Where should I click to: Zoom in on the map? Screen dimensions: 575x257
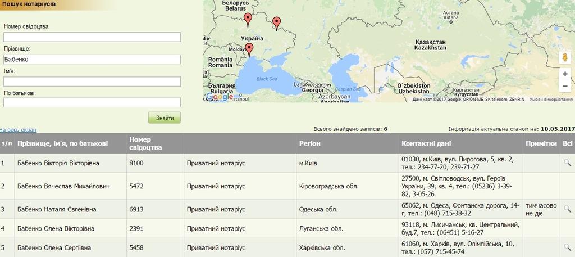click(564, 74)
